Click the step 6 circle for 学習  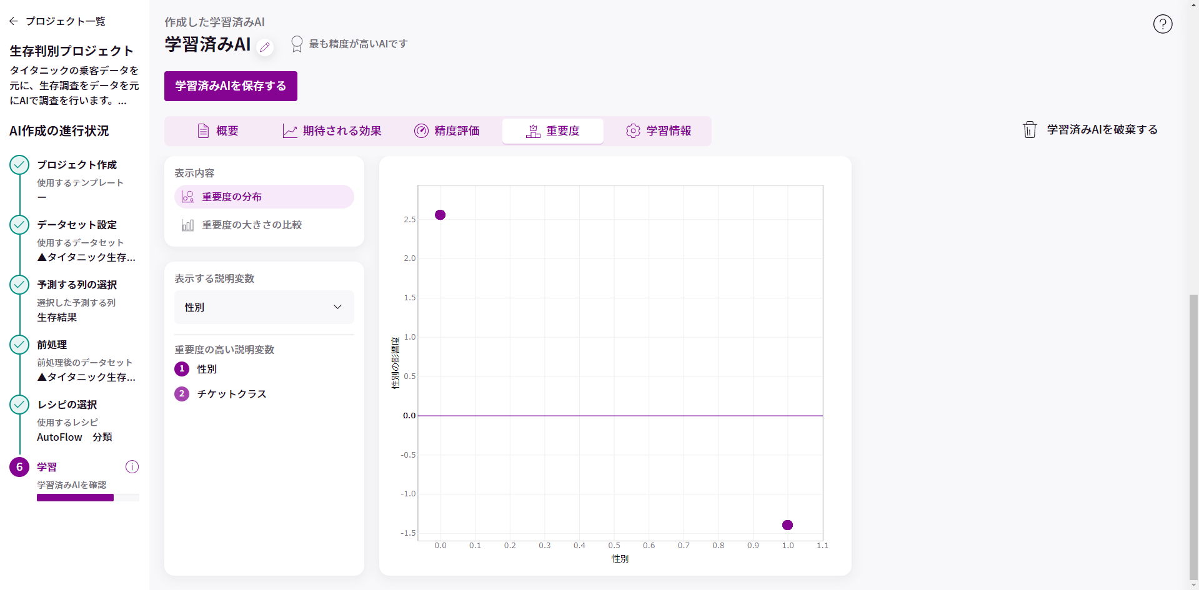(19, 467)
